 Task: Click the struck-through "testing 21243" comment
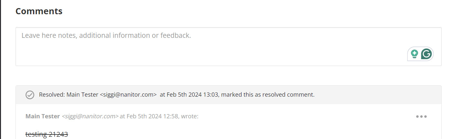47,134
